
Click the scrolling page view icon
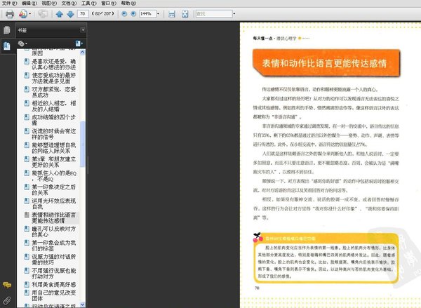pos(172,14)
